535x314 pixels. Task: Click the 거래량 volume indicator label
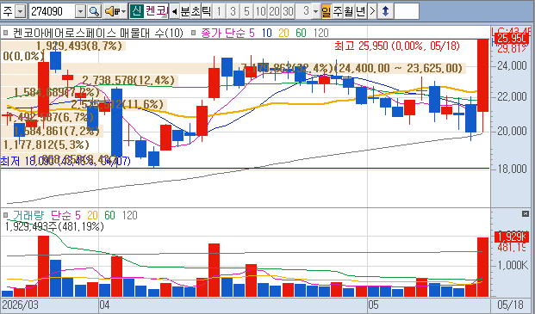28,215
